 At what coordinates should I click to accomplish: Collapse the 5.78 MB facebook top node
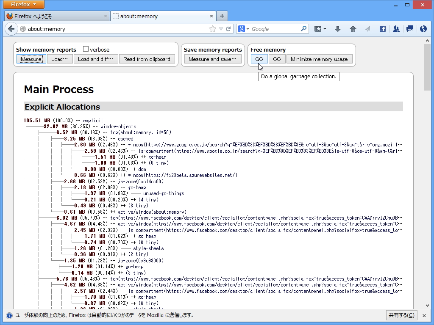click(229, 279)
